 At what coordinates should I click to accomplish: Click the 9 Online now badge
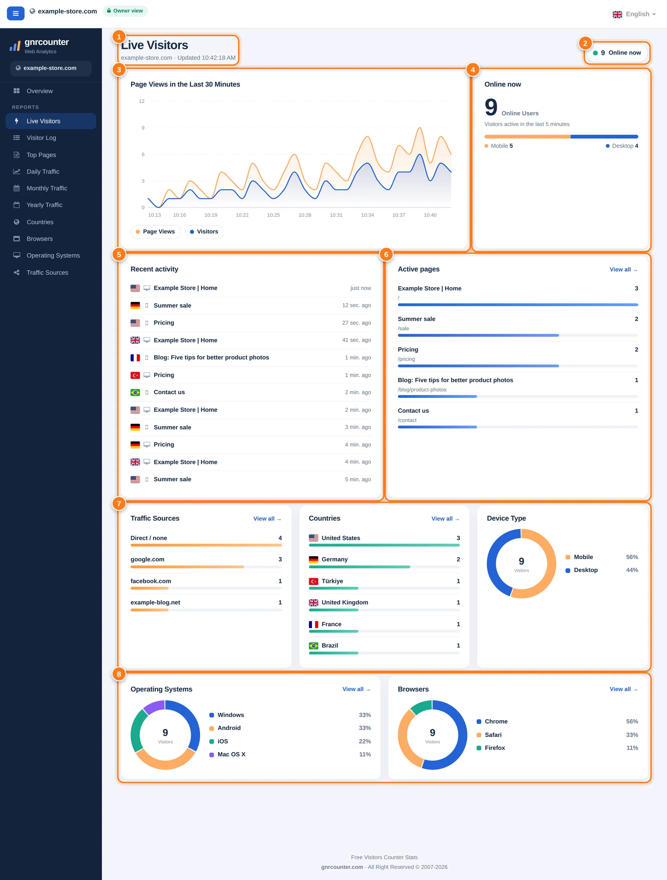tap(617, 53)
